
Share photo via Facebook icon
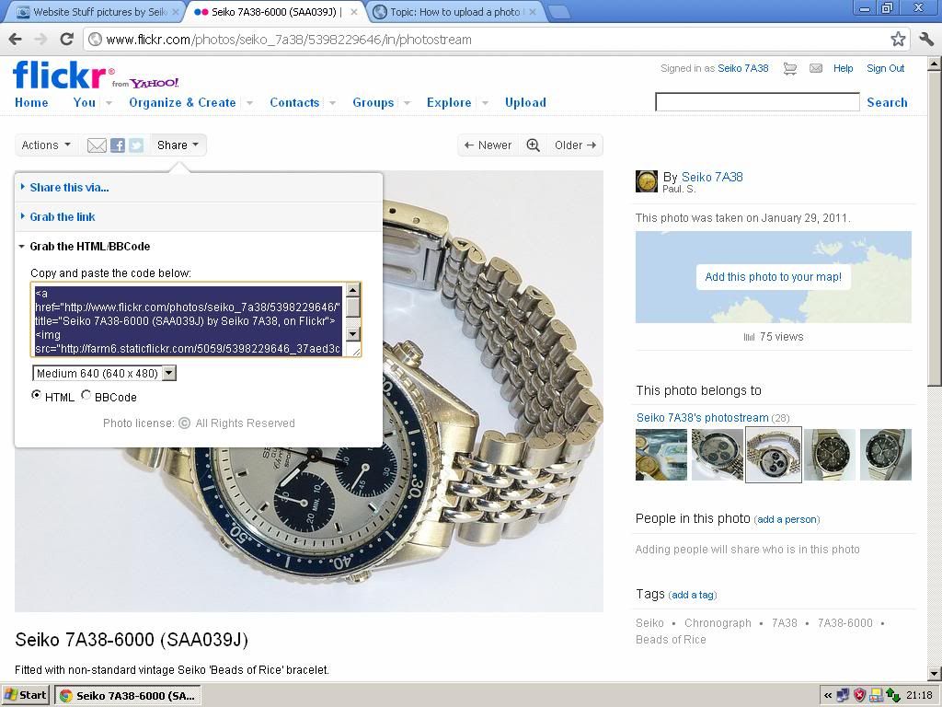[118, 145]
